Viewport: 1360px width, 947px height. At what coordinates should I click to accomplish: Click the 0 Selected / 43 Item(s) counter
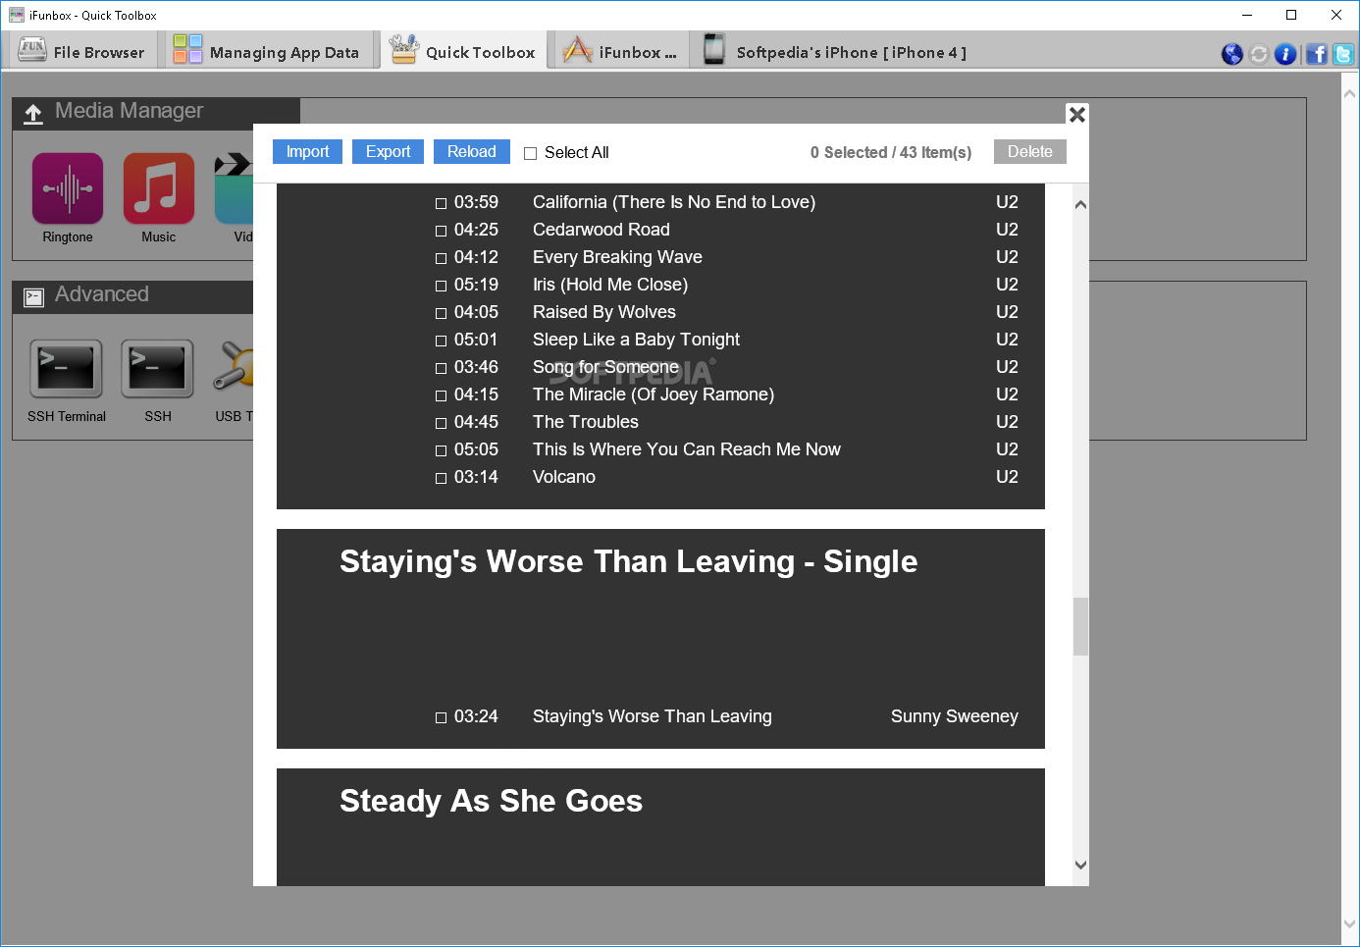coord(891,152)
